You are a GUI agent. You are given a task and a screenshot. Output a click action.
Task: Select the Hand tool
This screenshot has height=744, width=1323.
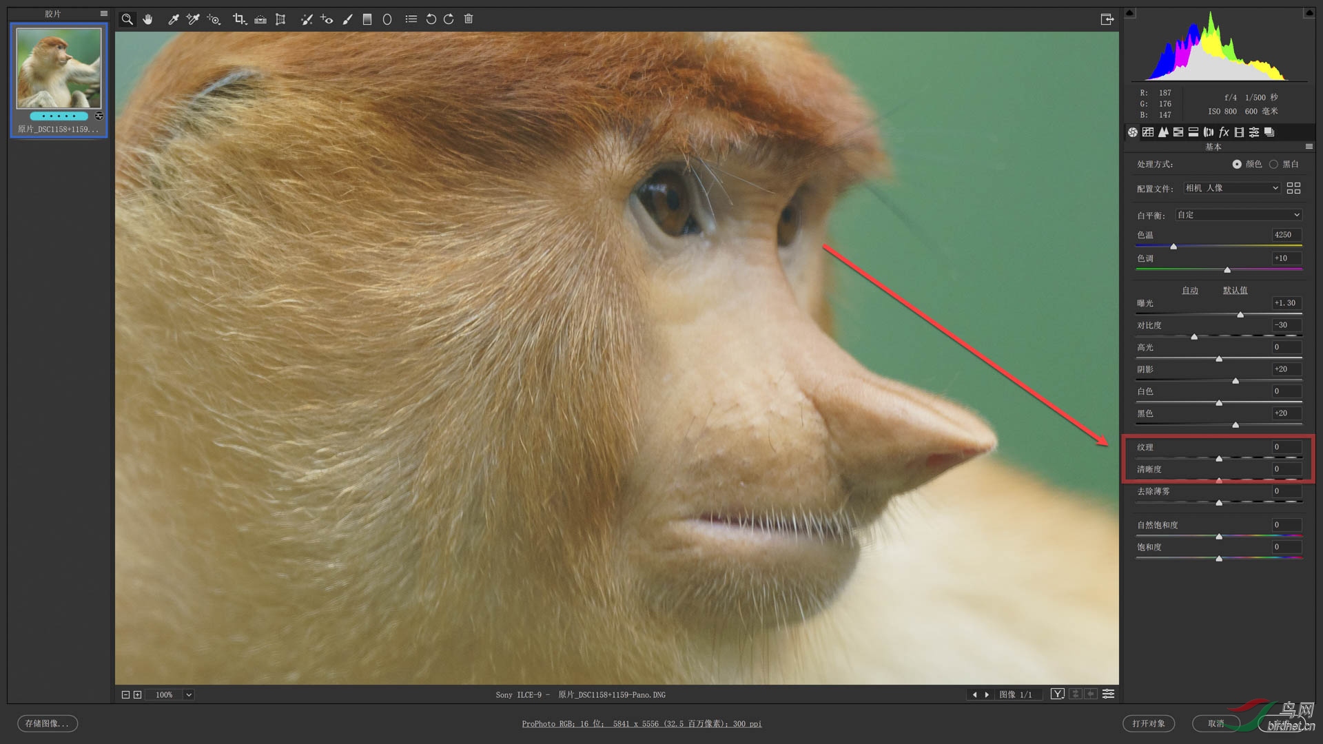click(x=147, y=19)
